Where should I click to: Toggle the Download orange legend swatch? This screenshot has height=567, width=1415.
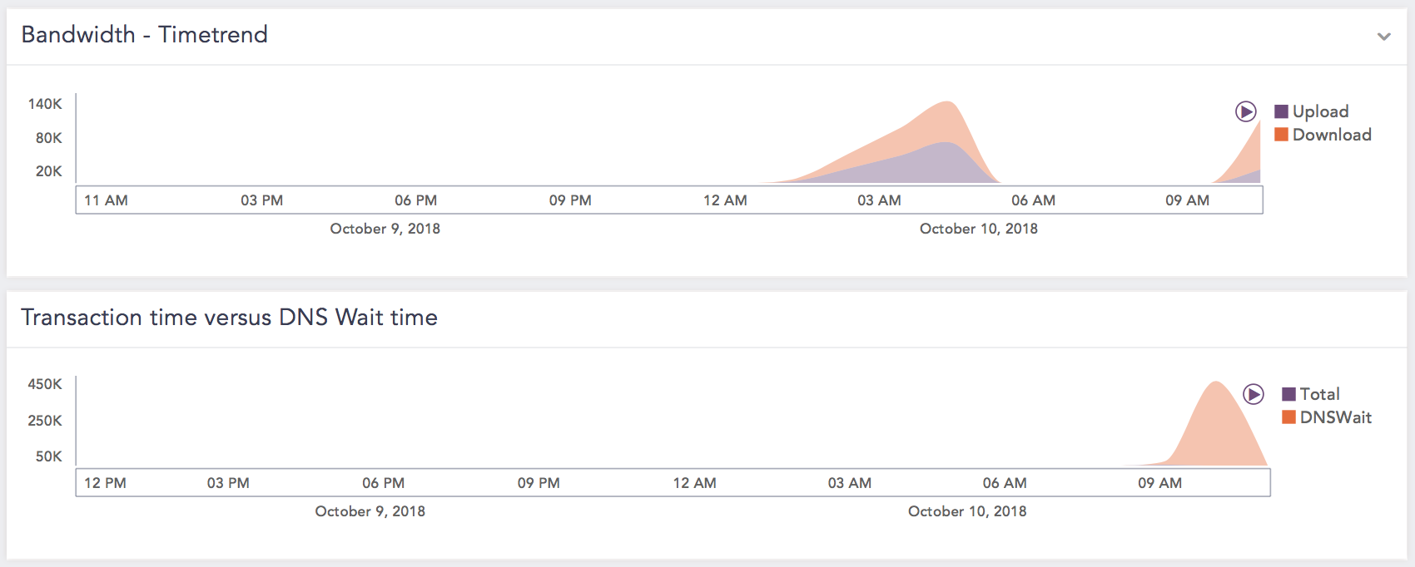pyautogui.click(x=1282, y=135)
